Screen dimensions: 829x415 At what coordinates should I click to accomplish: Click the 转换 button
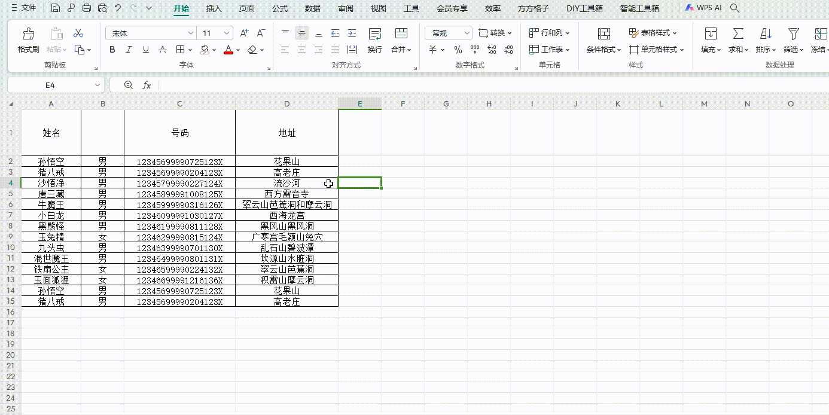pos(496,33)
